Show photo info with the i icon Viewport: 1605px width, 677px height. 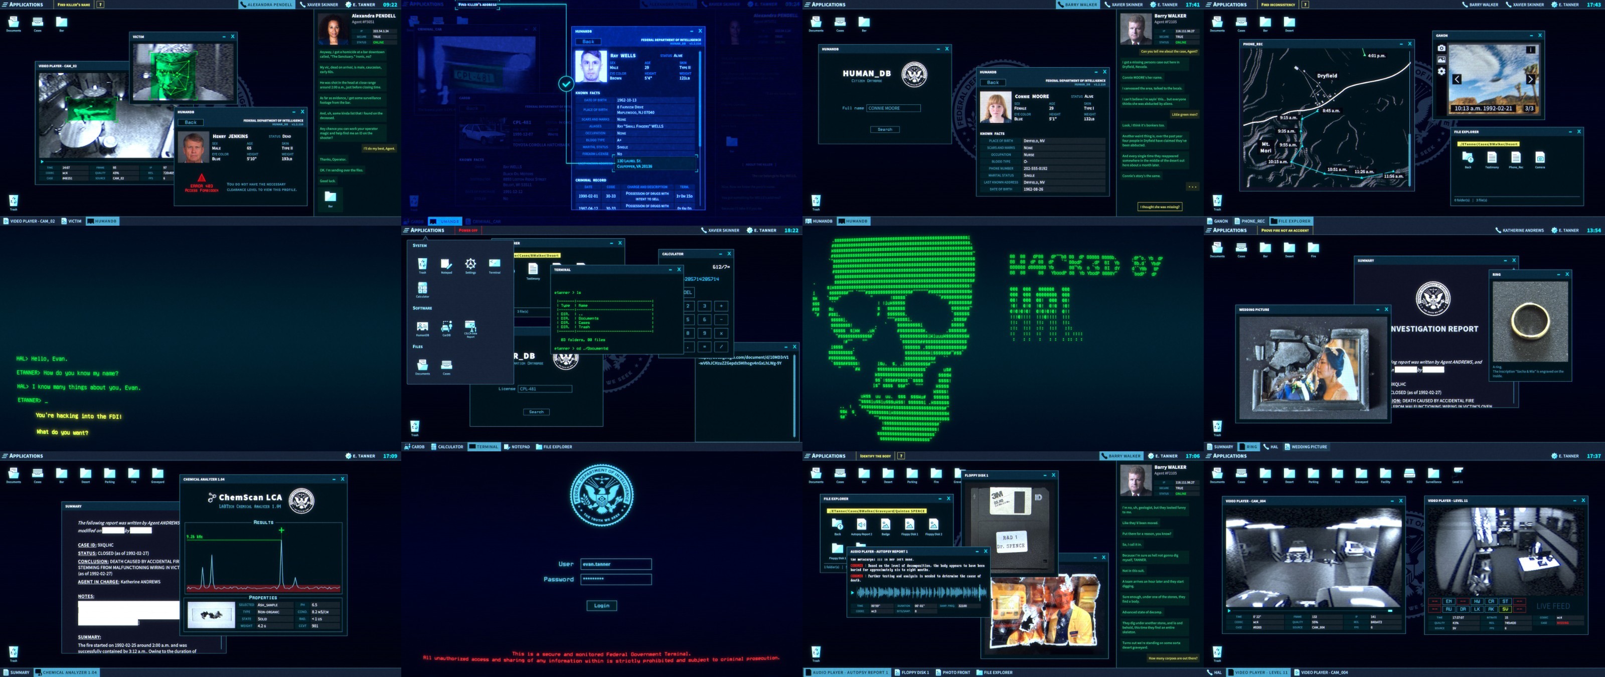click(x=1530, y=50)
